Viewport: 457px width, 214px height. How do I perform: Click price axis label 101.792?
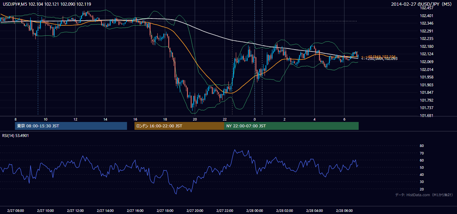(427, 100)
